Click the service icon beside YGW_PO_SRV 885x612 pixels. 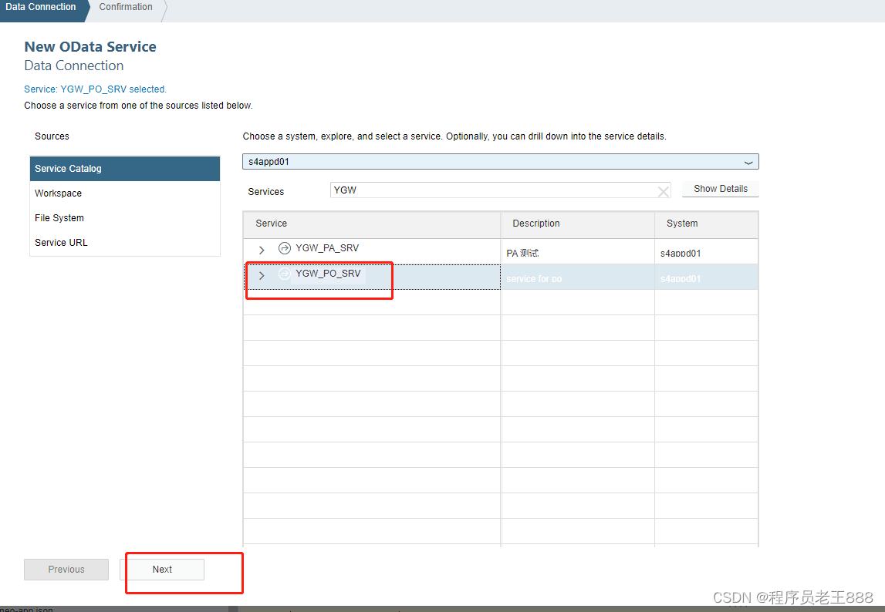pos(285,274)
